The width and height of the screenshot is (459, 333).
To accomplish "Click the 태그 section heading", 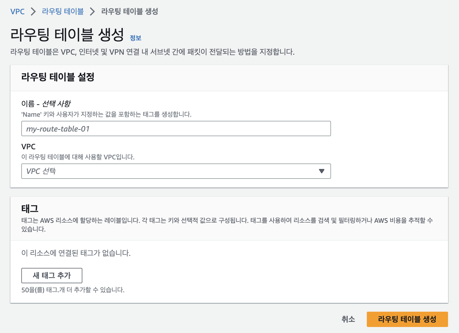I will pyautogui.click(x=30, y=209).
